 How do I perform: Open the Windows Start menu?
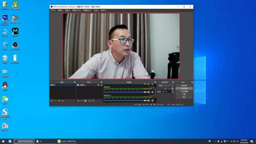pyautogui.click(x=3, y=141)
